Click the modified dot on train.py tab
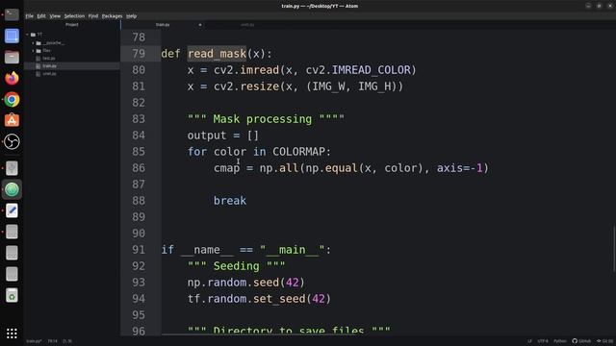616x346 pixels. 200,25
